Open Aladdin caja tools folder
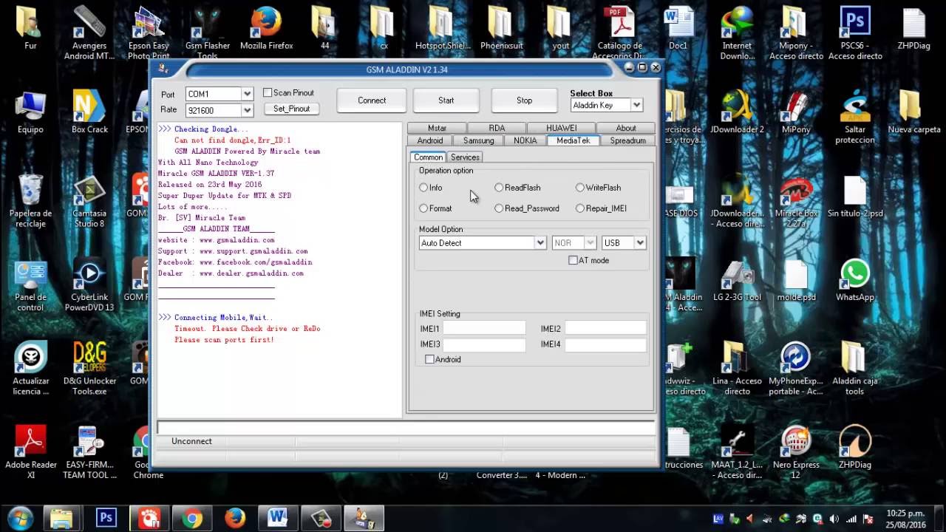This screenshot has width=946, height=532. click(x=855, y=369)
